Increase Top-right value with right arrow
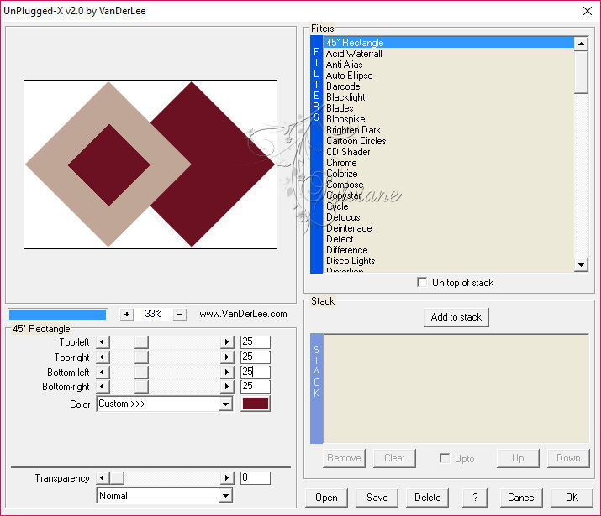 tap(227, 357)
